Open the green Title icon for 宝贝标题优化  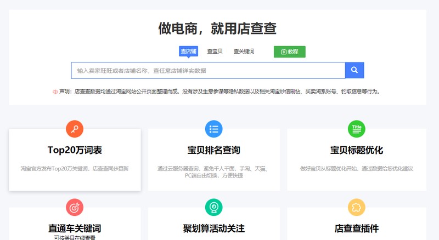coord(356,129)
